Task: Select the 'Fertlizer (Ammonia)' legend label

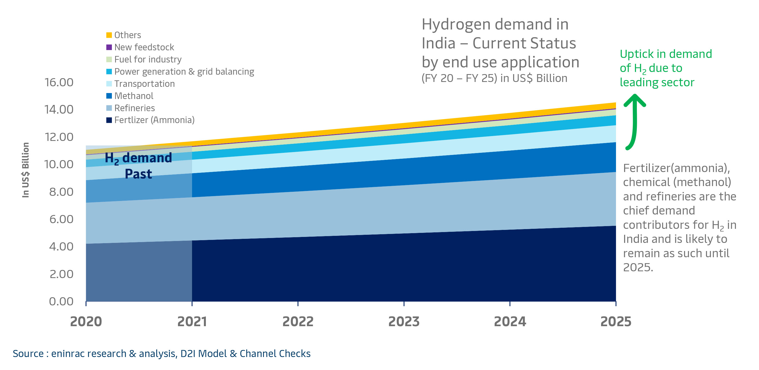Action: pyautogui.click(x=154, y=120)
